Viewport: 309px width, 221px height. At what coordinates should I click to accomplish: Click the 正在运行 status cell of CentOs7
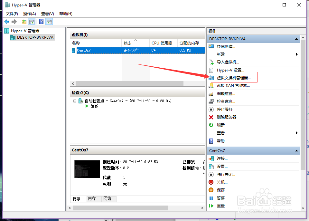(x=131, y=51)
